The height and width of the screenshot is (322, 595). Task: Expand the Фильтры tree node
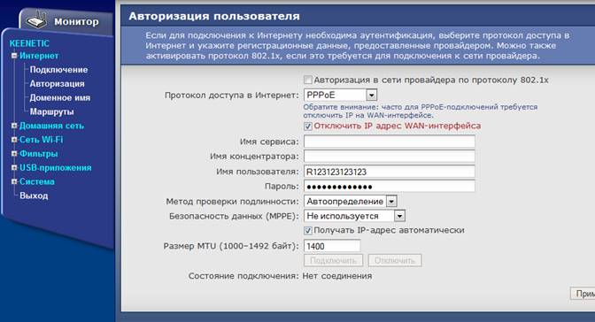point(14,154)
